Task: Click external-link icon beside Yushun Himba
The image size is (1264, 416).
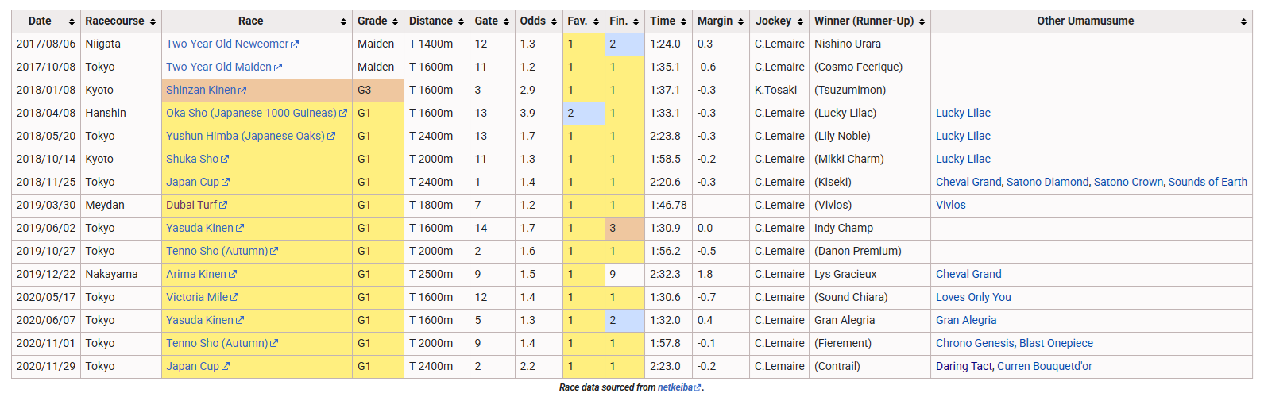Action: pyautogui.click(x=331, y=137)
